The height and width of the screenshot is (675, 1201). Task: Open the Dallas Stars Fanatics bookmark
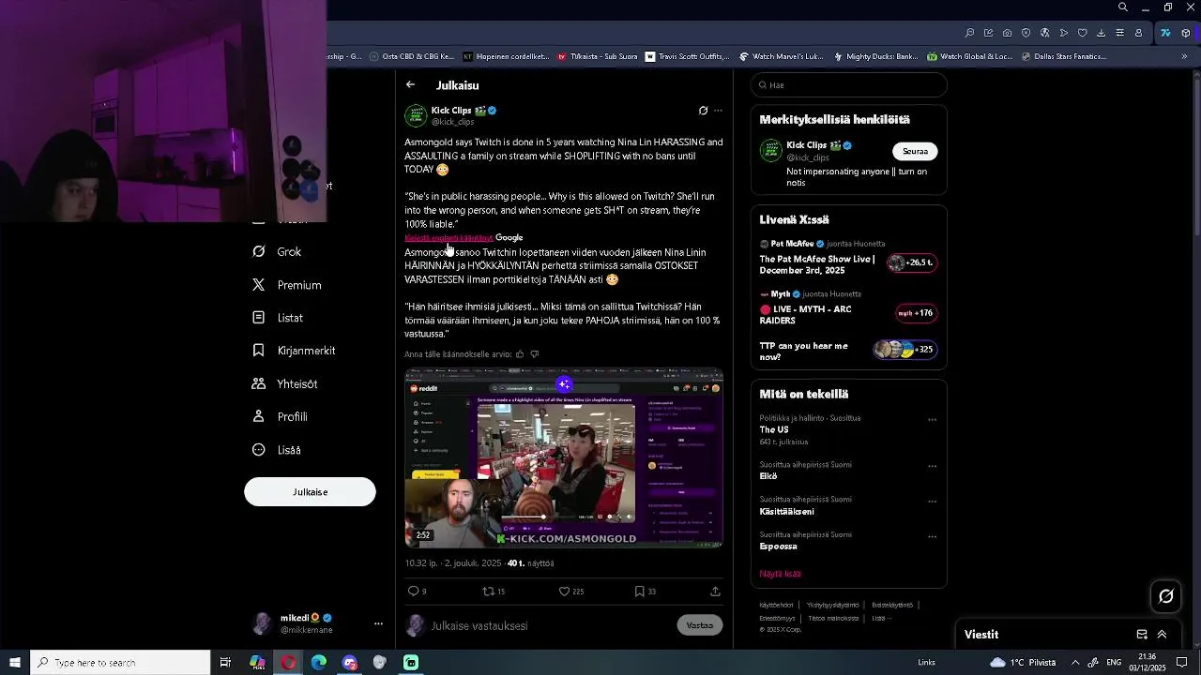click(1063, 56)
